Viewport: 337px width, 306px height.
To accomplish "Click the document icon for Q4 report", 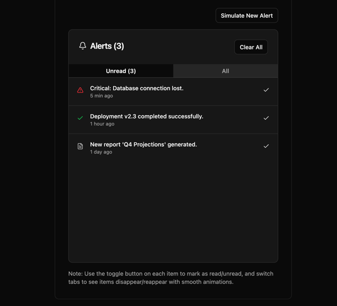I will click(x=80, y=146).
